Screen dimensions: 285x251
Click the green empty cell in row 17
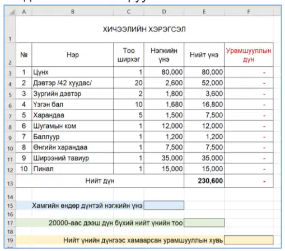pyautogui.click(x=204, y=222)
